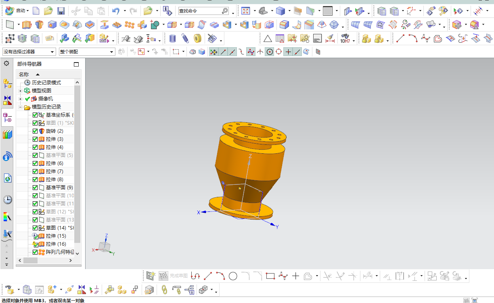Image resolution: width=494 pixels, height=303 pixels.
Task: Click the rectangle sketch tool in bottom toolbar
Action: [x=270, y=276]
